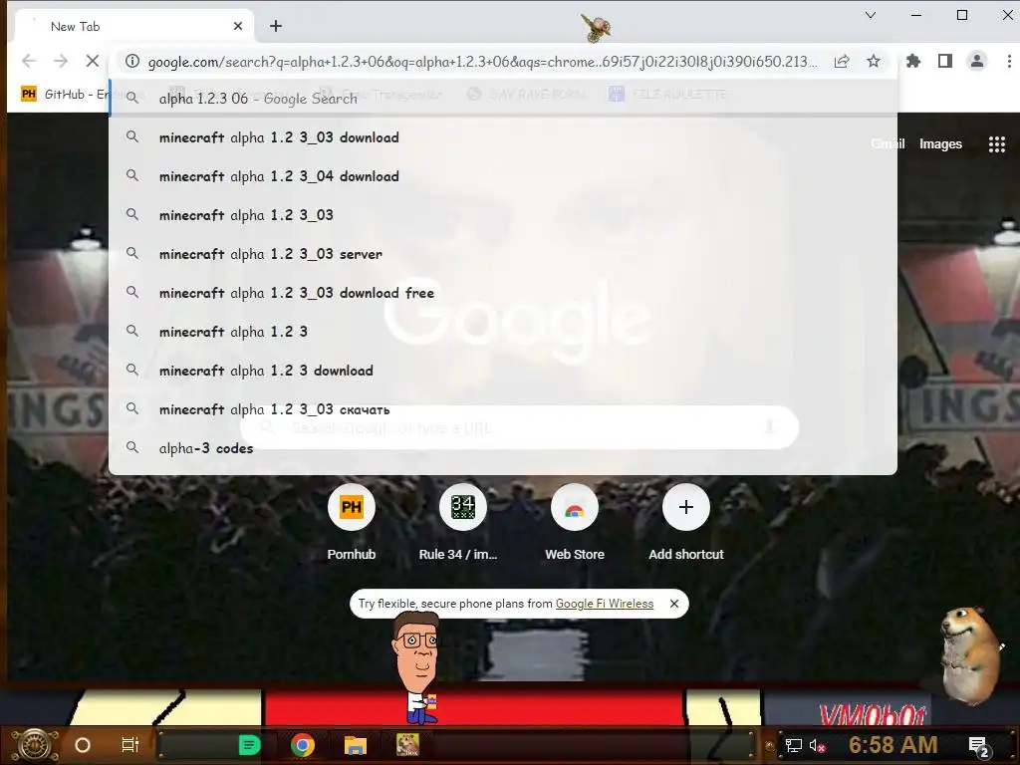Go forward with the forward arrow
The image size is (1020, 765).
click(x=61, y=61)
